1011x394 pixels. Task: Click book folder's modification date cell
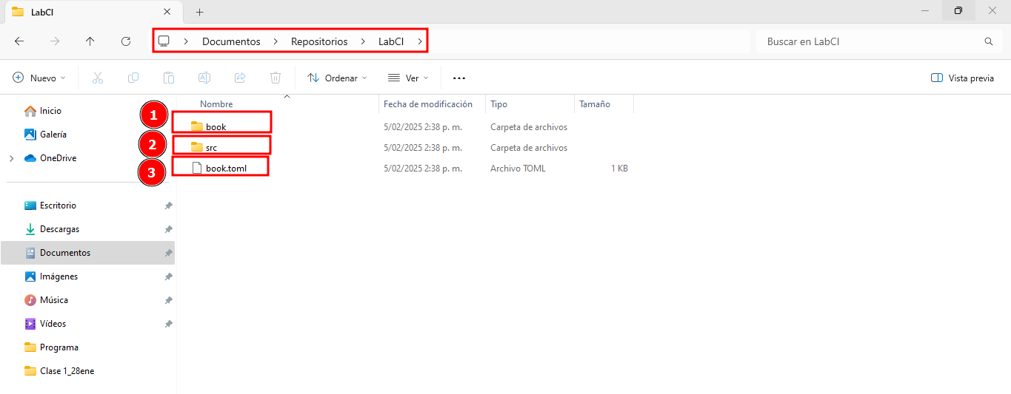tap(423, 127)
